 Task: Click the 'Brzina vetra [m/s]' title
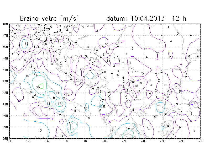[x=49, y=18]
